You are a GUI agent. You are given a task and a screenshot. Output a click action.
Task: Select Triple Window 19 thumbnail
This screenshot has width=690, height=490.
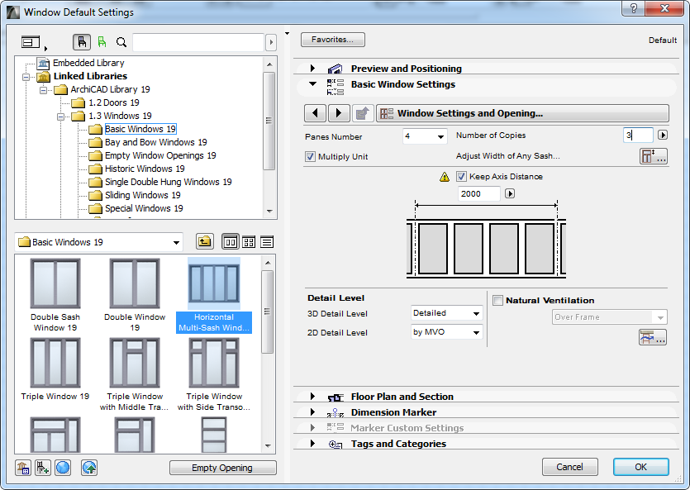point(55,364)
